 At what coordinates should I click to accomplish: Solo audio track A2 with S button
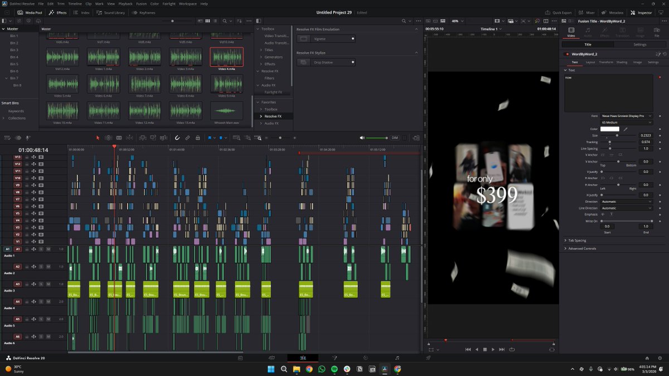[x=41, y=267]
